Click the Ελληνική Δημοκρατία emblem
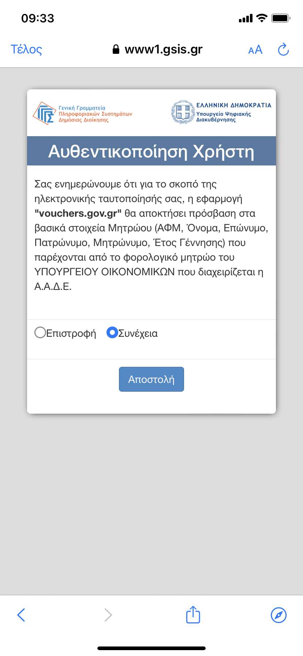The width and height of the screenshot is (303, 656). [x=221, y=112]
